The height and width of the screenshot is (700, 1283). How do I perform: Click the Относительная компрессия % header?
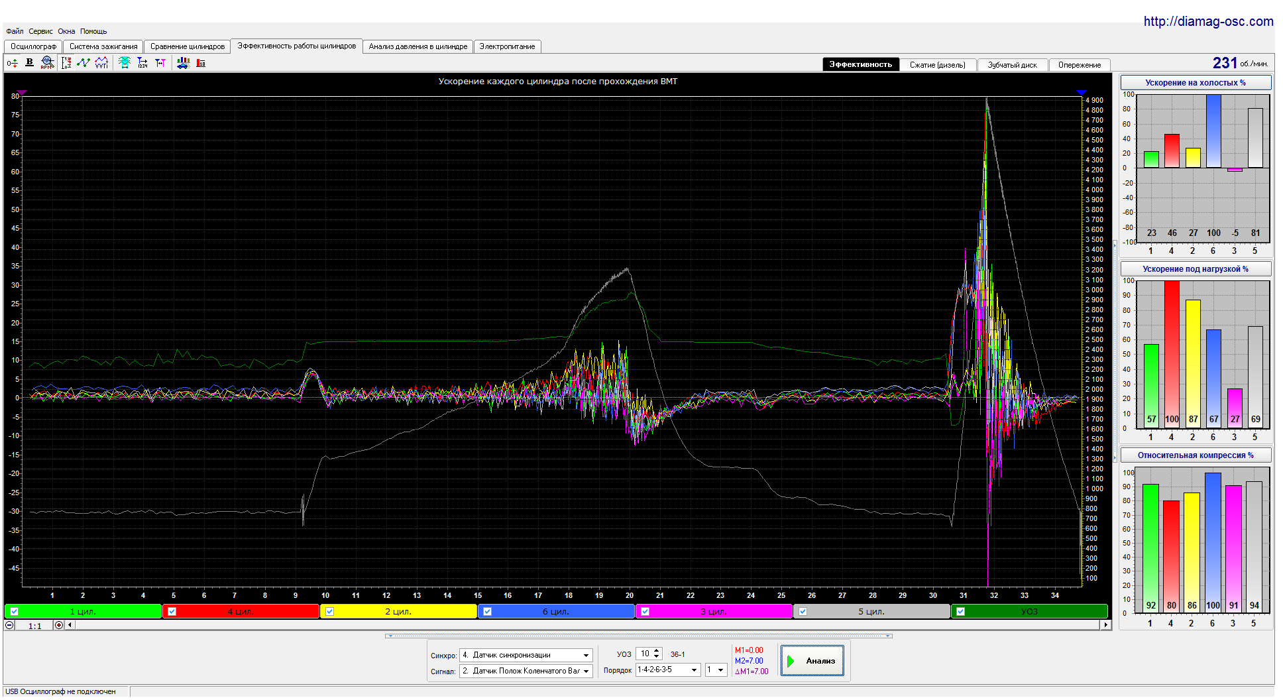point(1196,455)
